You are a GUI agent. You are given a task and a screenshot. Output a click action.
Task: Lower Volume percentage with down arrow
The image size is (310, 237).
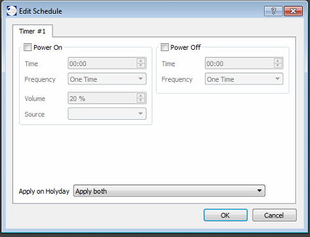[141, 100]
